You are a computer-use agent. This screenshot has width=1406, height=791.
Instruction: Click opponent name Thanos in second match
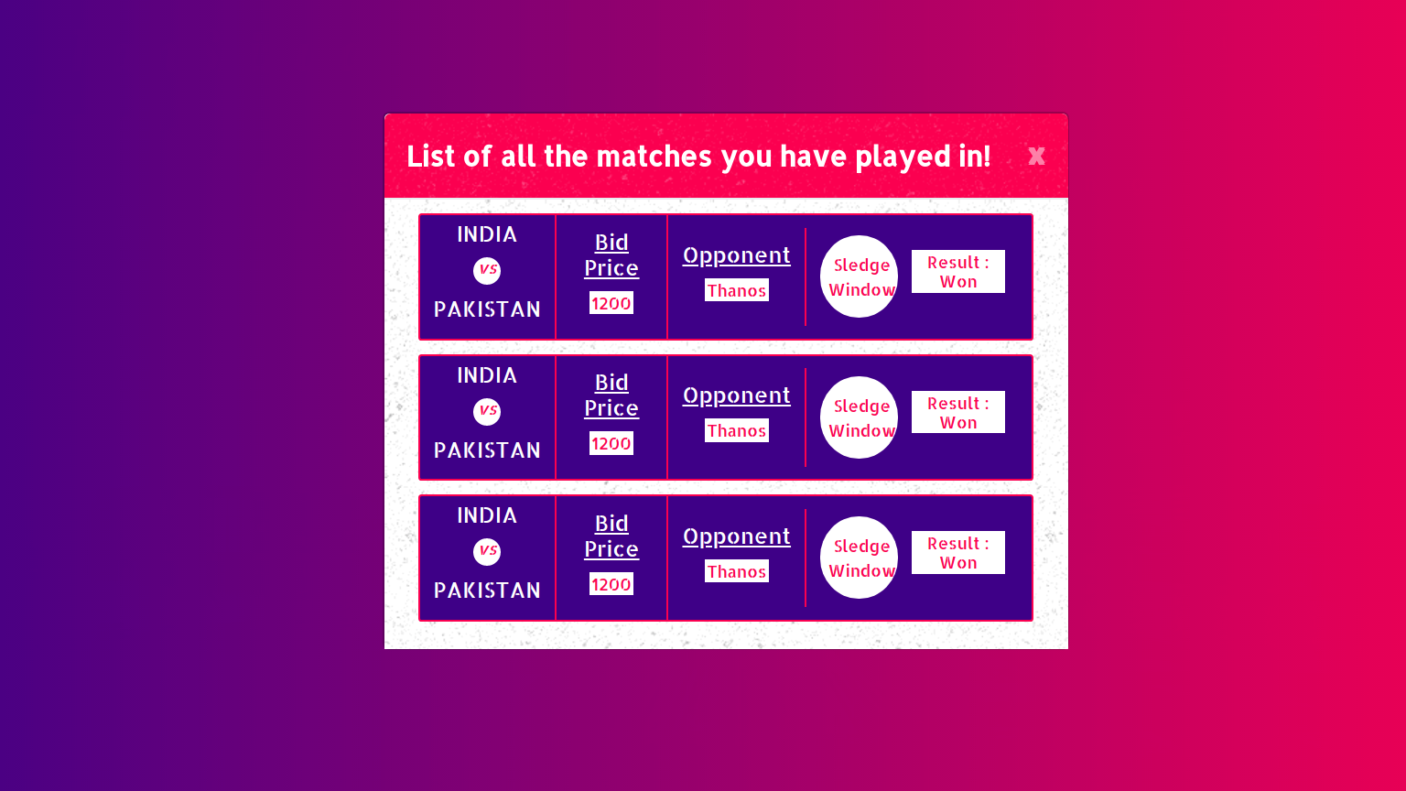[x=737, y=430]
